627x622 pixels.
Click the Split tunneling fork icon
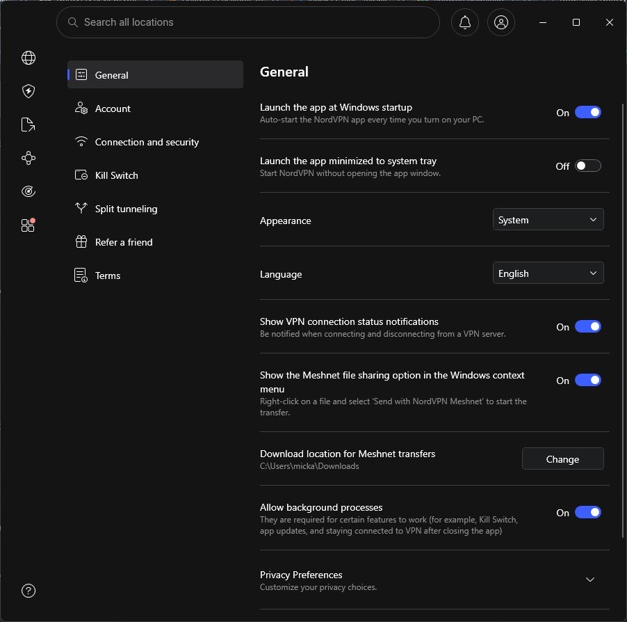click(81, 208)
